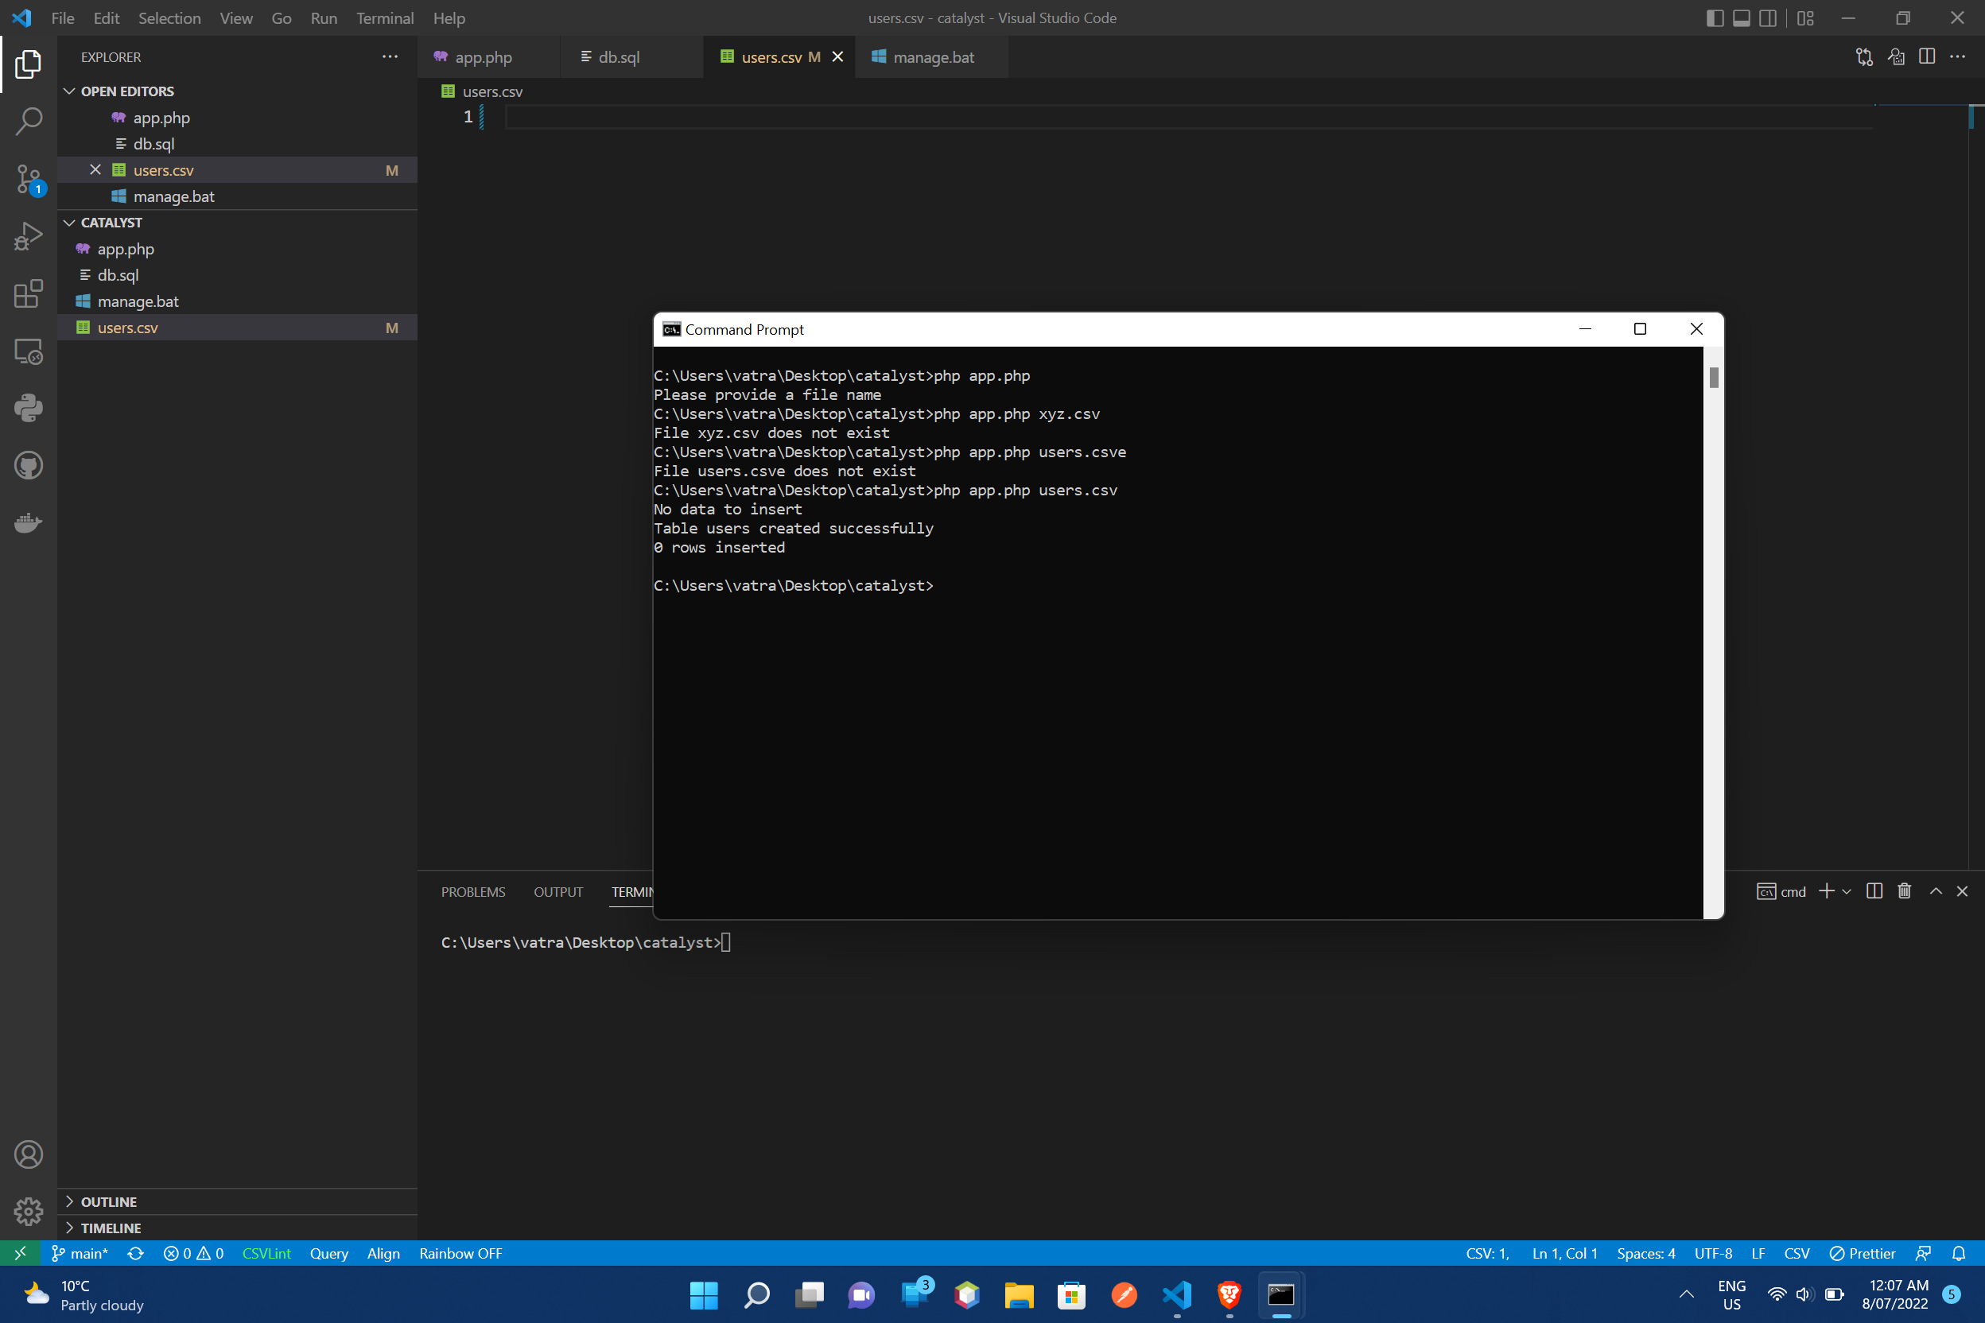Toggle the bottom panel visibility
The image size is (1985, 1323).
pos(1741,17)
